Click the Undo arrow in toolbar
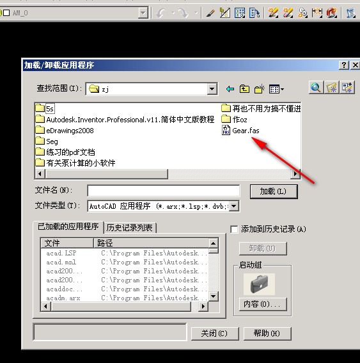This screenshot has width=360, height=363. pos(160,13)
